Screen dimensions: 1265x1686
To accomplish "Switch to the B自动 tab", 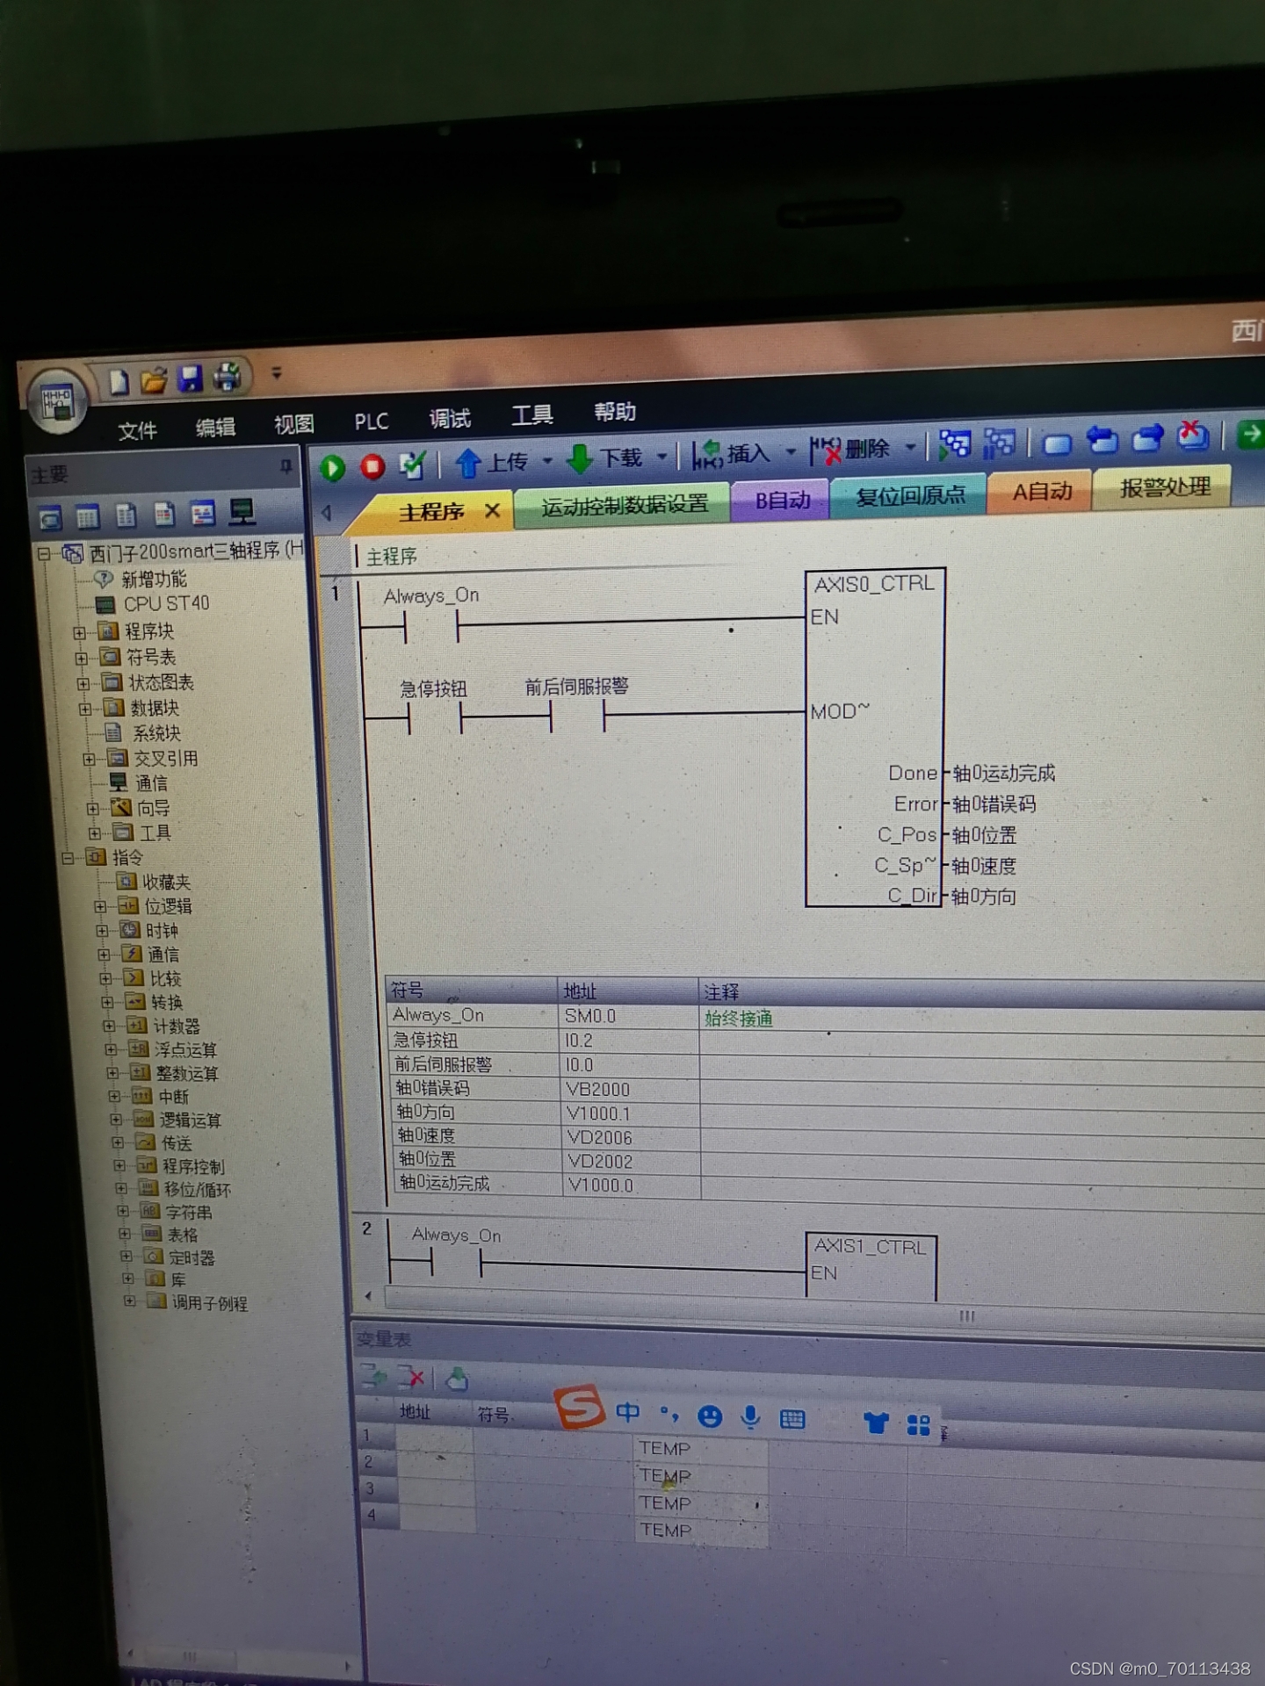I will 783,500.
